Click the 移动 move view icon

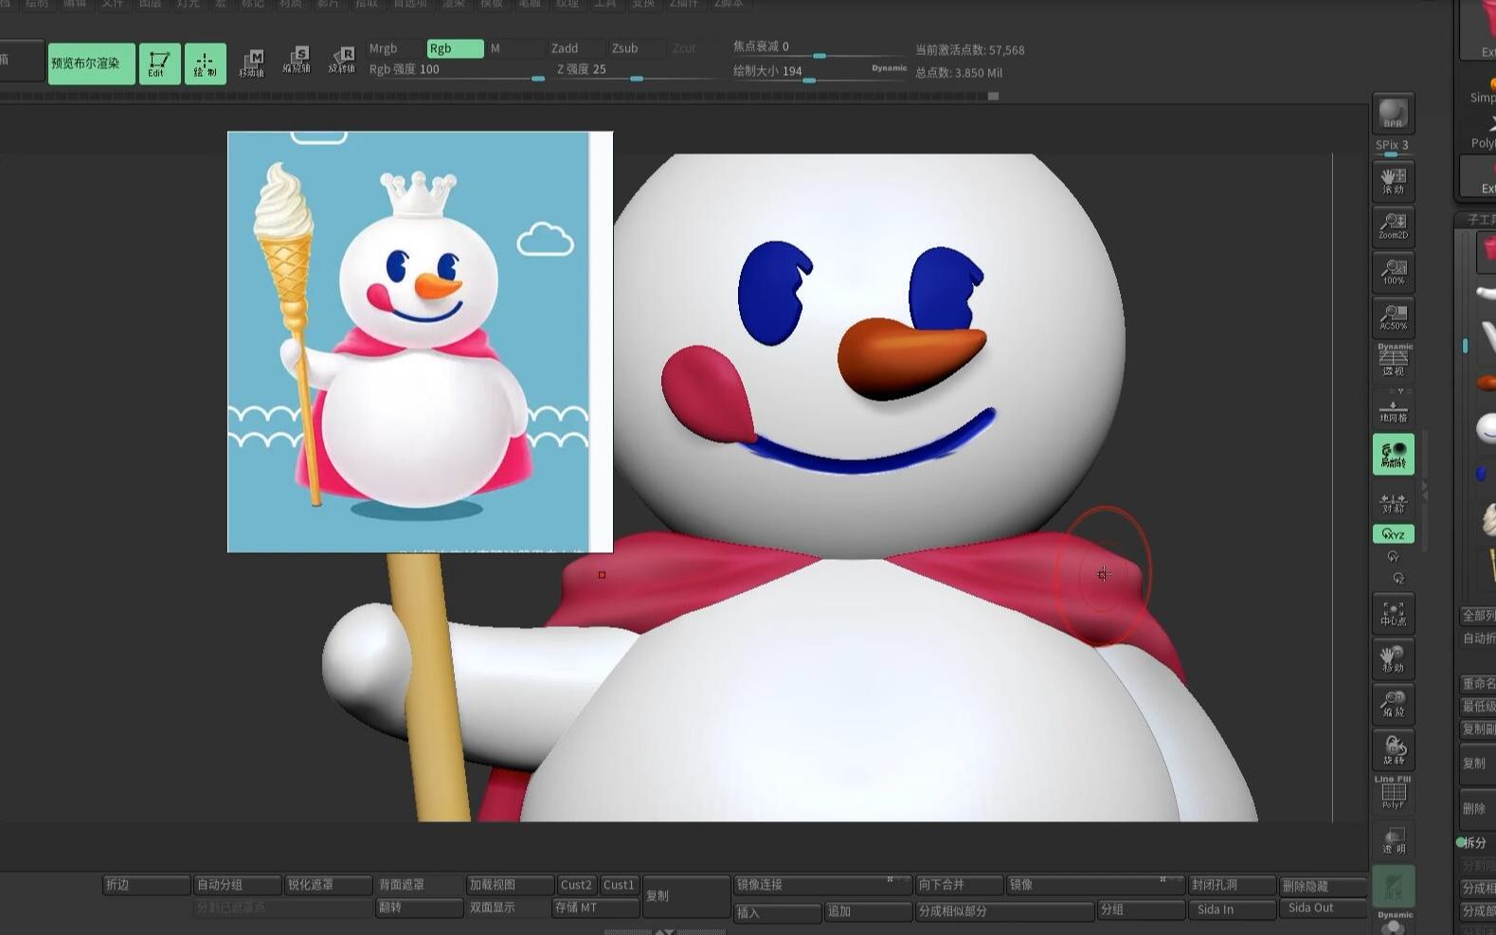(x=1393, y=659)
